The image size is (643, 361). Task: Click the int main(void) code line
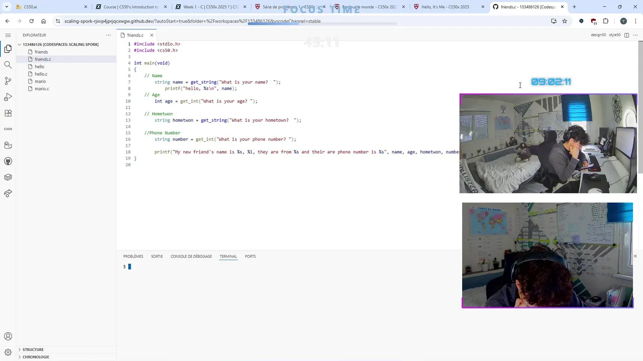coord(152,63)
